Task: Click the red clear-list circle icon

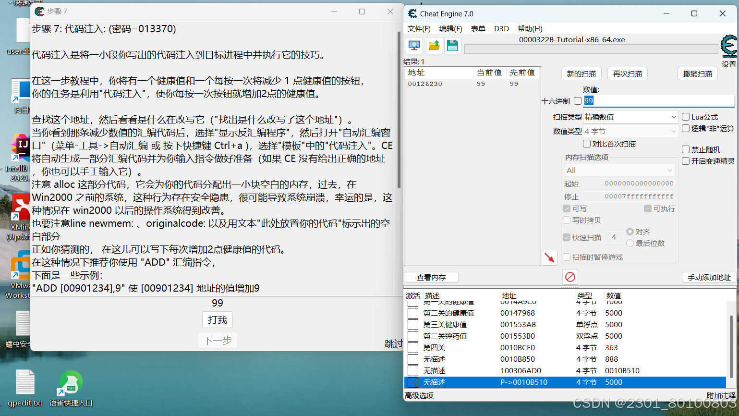Action: point(570,277)
